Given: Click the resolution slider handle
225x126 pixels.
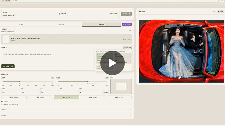Looking at the screenshot, I should 20,81.
